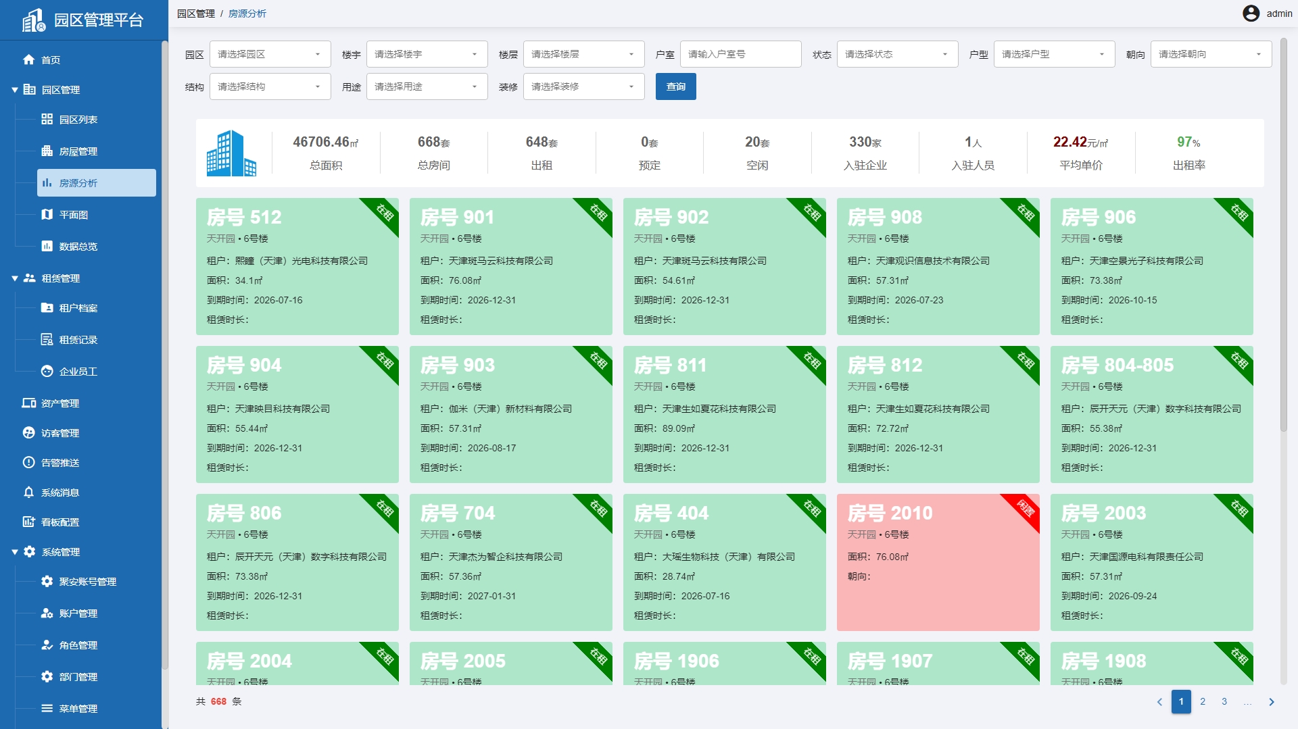Open the 楼层 selection dropdown
The width and height of the screenshot is (1298, 729).
tap(583, 54)
